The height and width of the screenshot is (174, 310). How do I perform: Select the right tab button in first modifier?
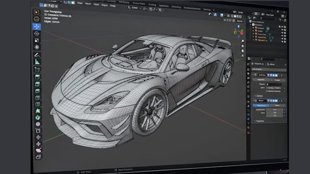click(x=277, y=80)
